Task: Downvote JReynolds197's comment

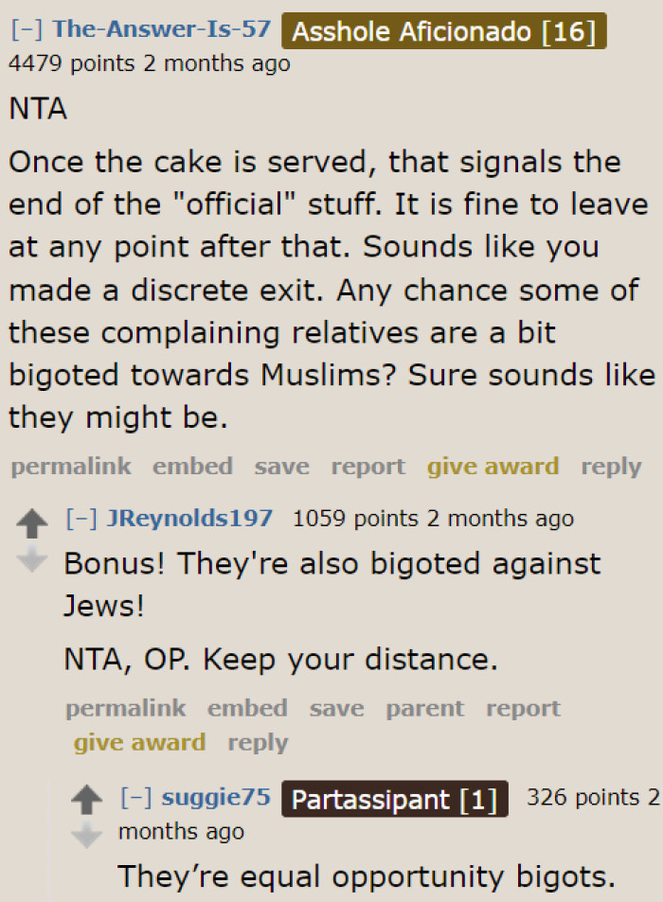Action: pos(33,558)
